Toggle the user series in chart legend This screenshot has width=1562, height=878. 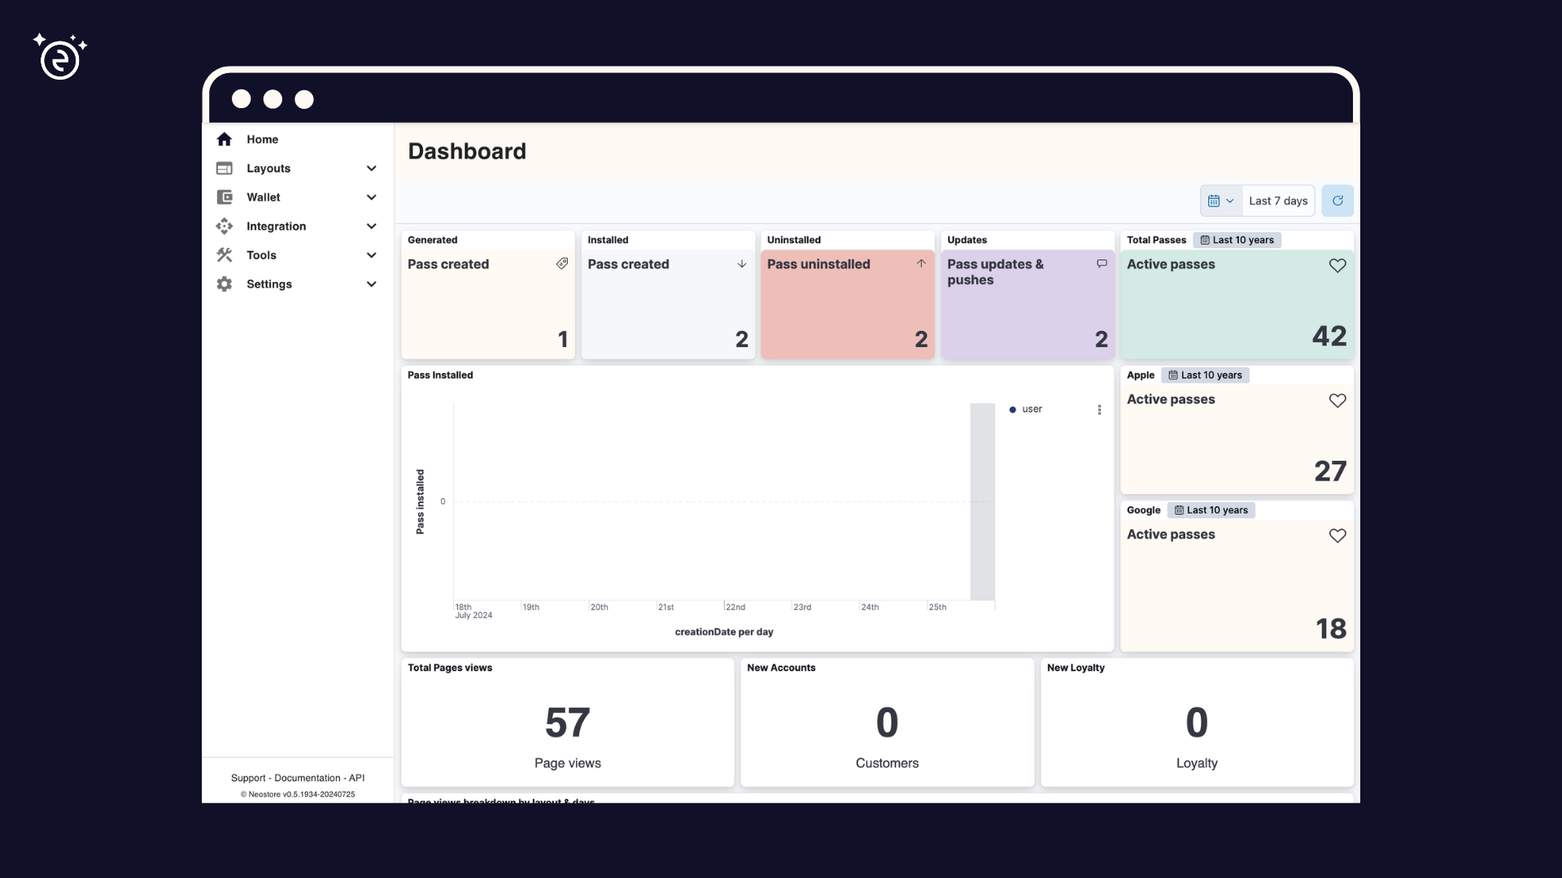coord(1027,410)
